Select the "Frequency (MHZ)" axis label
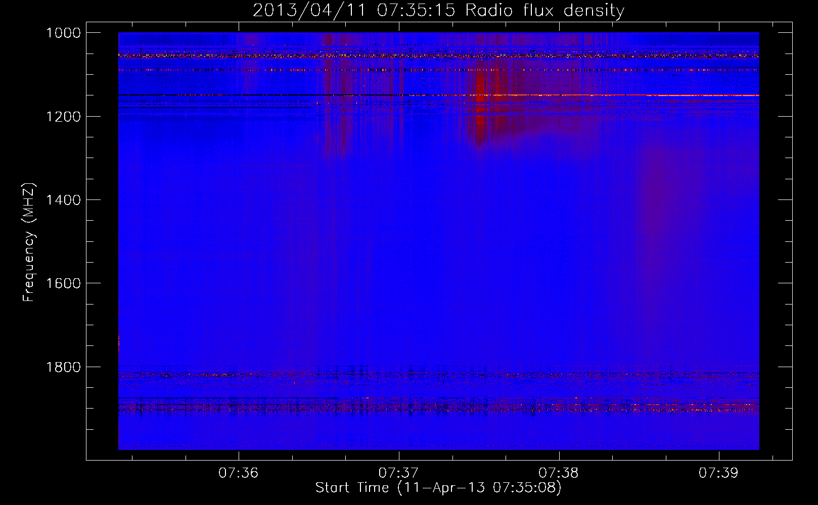 point(29,242)
